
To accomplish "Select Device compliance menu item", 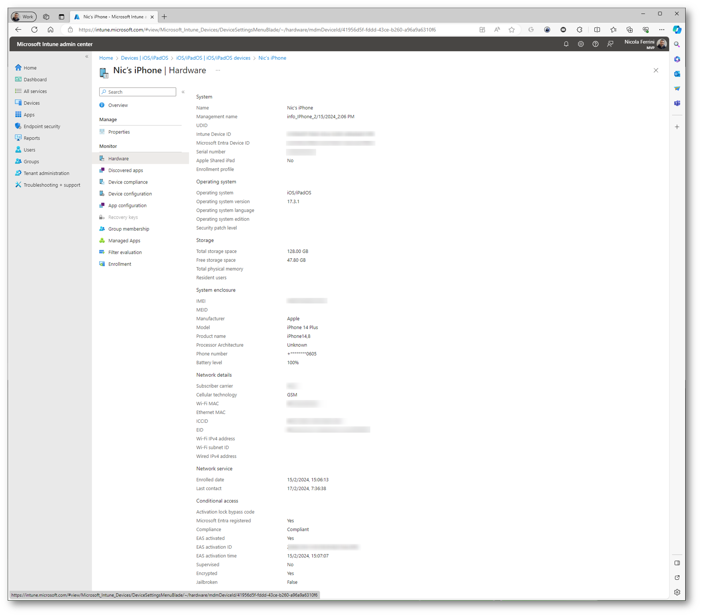I will [x=128, y=182].
